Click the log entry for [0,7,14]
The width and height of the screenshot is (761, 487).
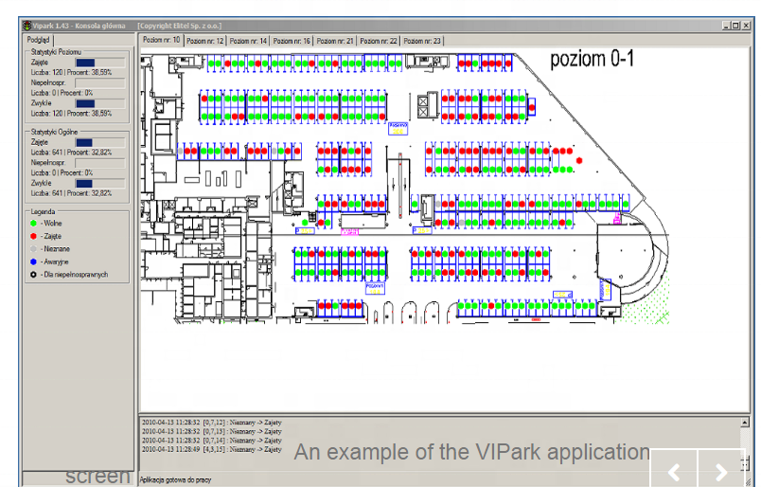point(212,441)
